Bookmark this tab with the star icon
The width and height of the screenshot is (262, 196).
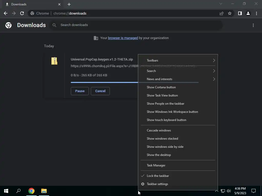tap(230, 13)
